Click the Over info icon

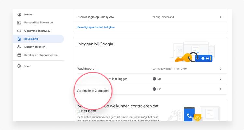(x=19, y=66)
